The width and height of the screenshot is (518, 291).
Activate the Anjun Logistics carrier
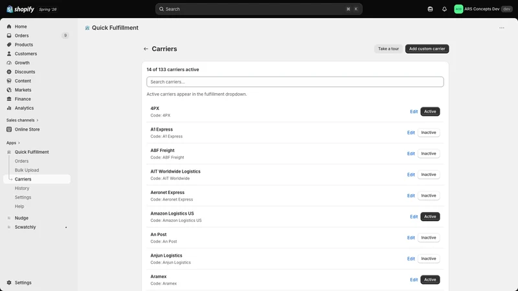[429, 259]
